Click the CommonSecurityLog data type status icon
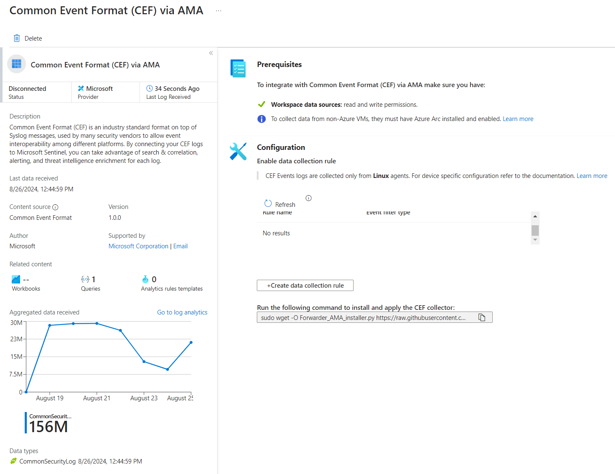 coord(13,461)
